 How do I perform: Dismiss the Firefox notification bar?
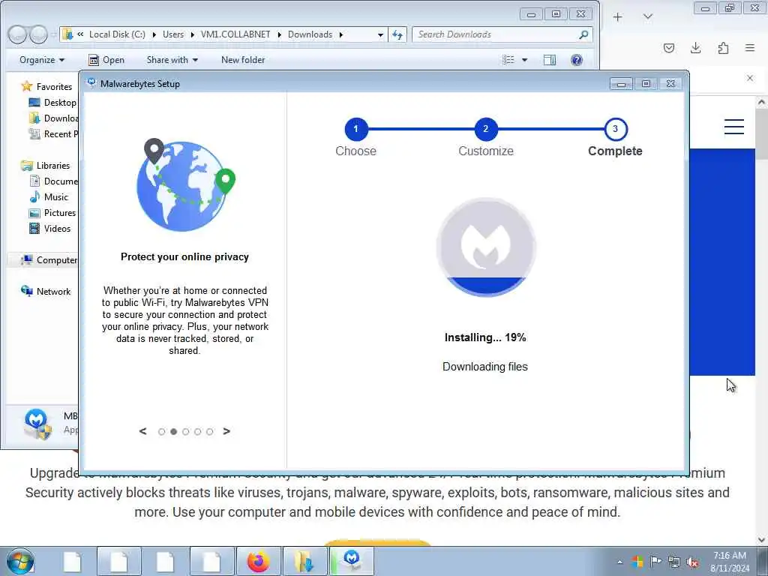click(749, 78)
